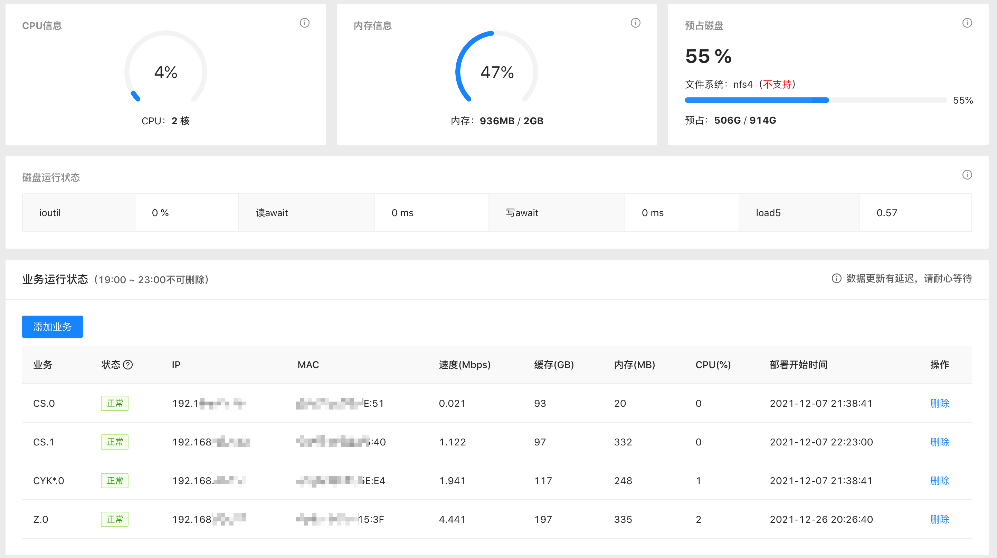
Task: Click the 速度(Mbps) column header
Action: coord(464,365)
